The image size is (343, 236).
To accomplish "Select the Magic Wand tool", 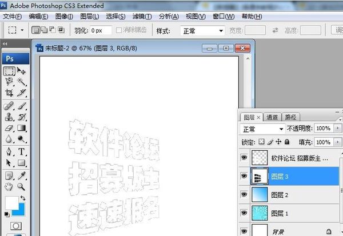I will (22, 82).
